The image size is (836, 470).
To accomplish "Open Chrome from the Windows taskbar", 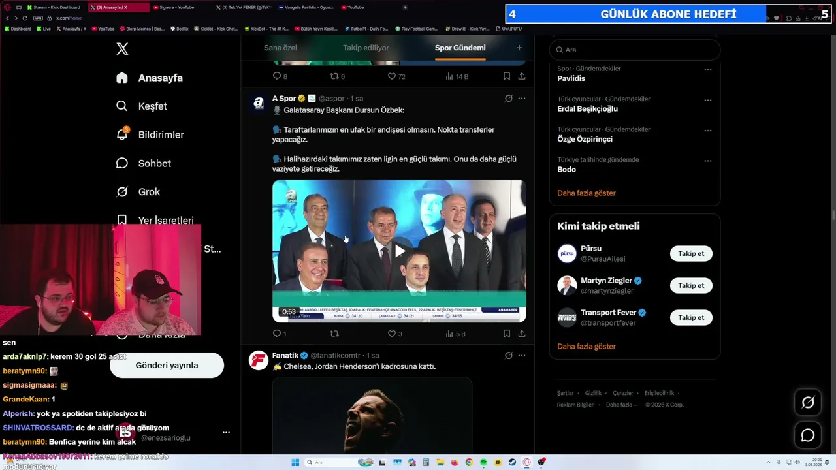I will pyautogui.click(x=469, y=462).
